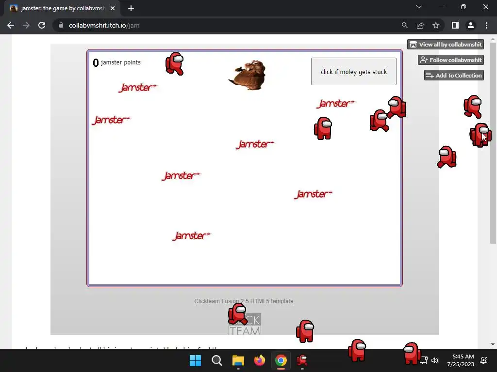
Task: Click the red crewmate under the mouse cursor
Action: [x=480, y=135]
